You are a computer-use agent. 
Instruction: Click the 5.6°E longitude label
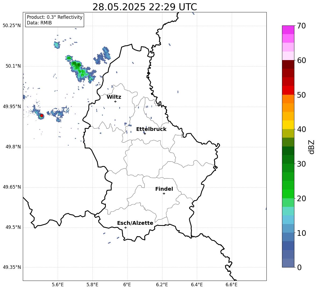point(58,285)
